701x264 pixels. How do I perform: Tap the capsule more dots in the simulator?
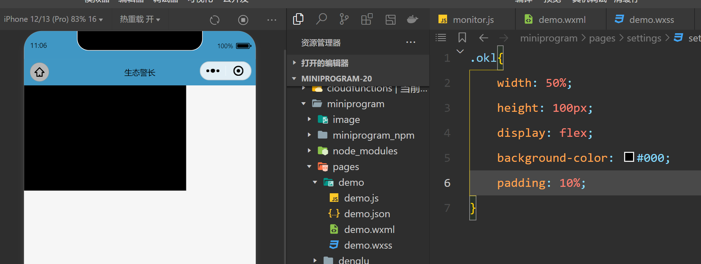[213, 71]
